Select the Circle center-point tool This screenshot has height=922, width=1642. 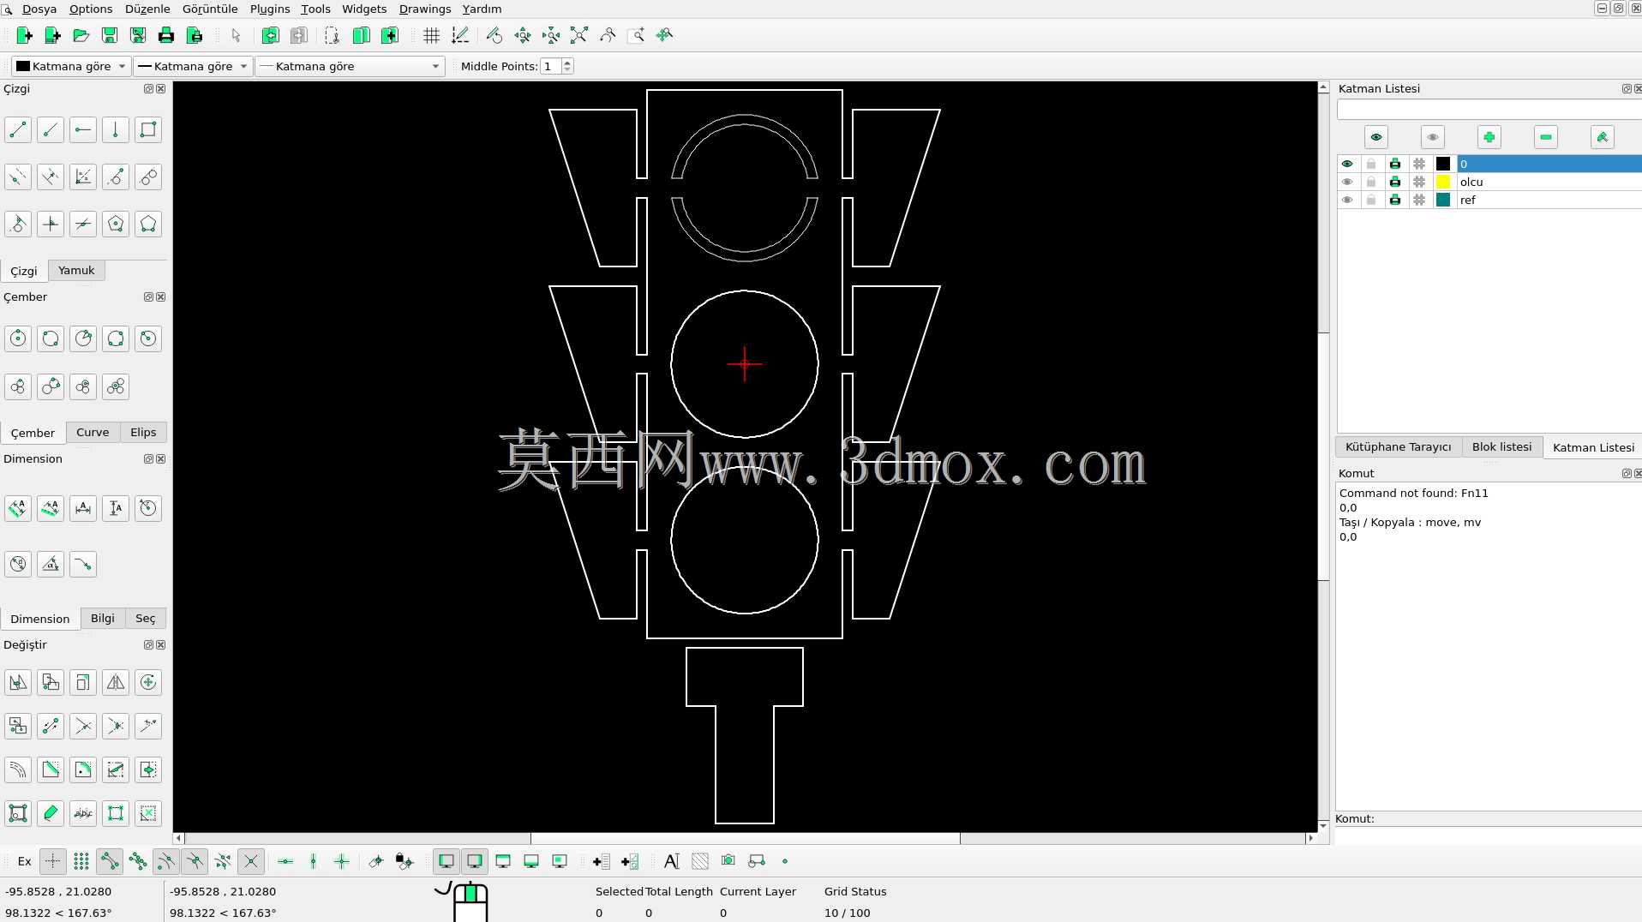[x=18, y=338]
